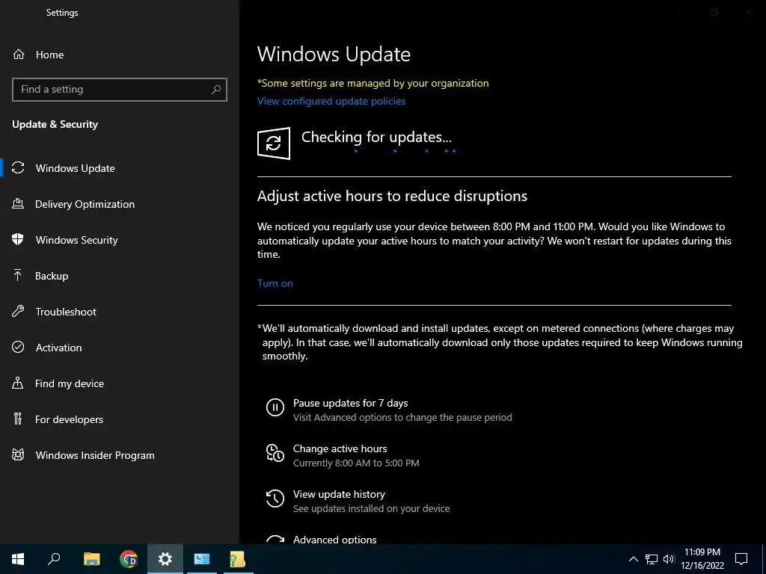The width and height of the screenshot is (766, 574).
Task: Click View configured update policies link
Action: click(x=331, y=101)
